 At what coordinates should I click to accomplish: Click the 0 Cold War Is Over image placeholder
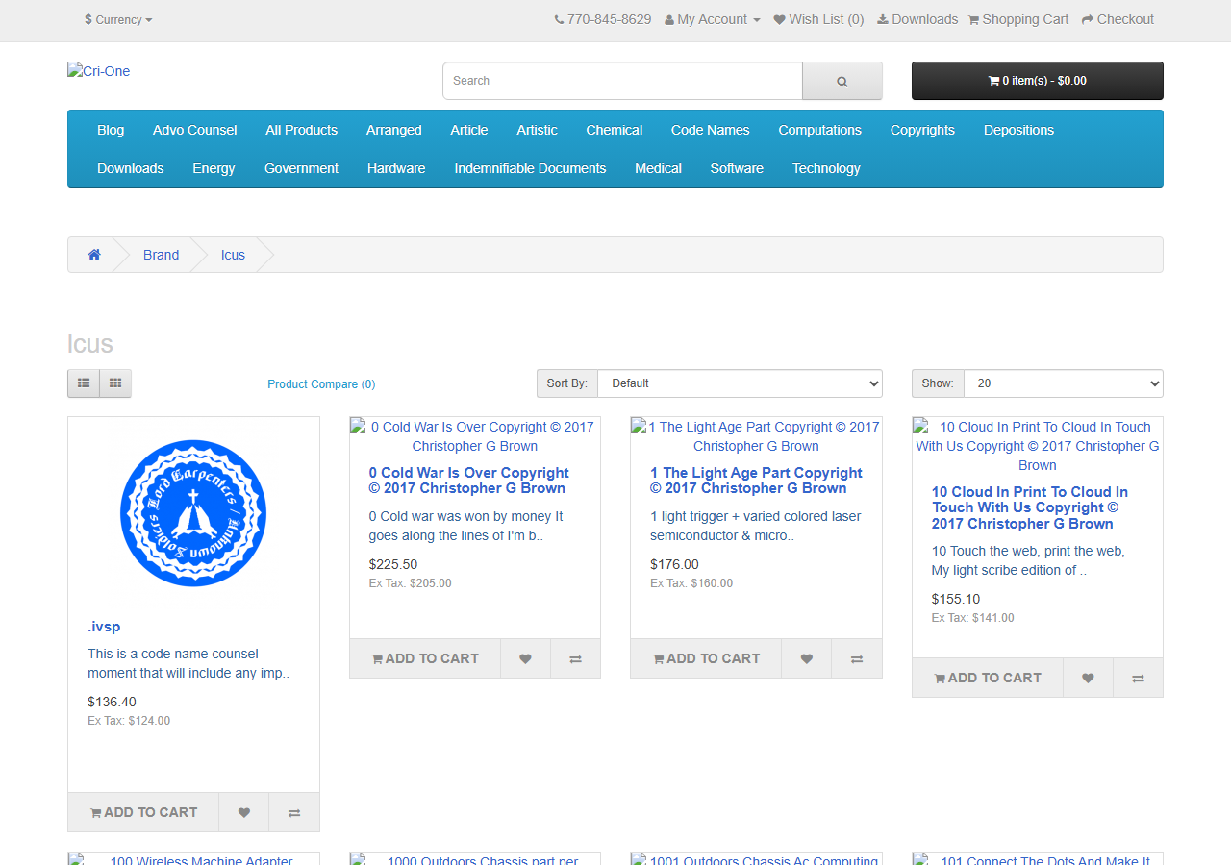(x=475, y=436)
